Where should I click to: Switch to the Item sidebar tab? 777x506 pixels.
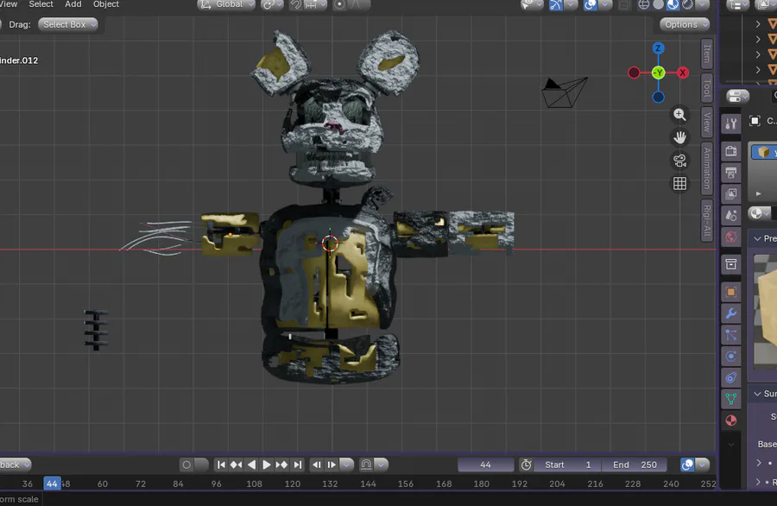tap(707, 54)
